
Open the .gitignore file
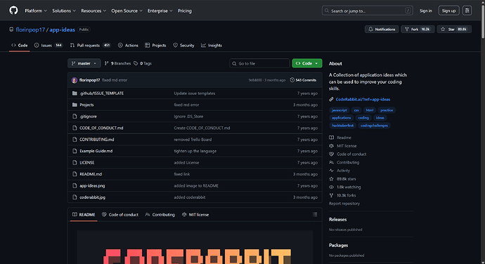pyautogui.click(x=88, y=117)
